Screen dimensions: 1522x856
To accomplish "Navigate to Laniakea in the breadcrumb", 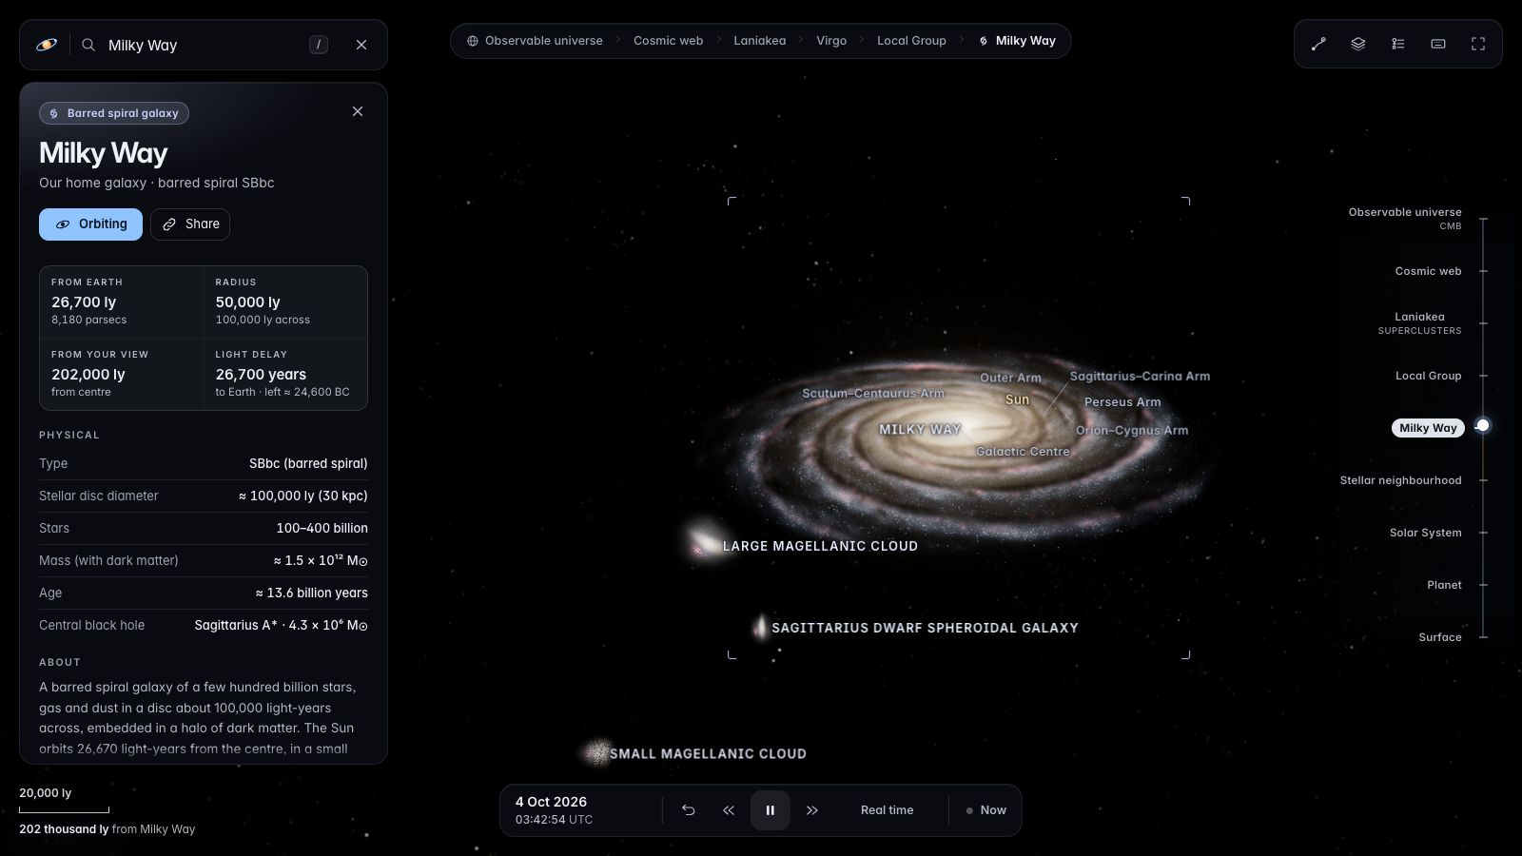I will [760, 41].
